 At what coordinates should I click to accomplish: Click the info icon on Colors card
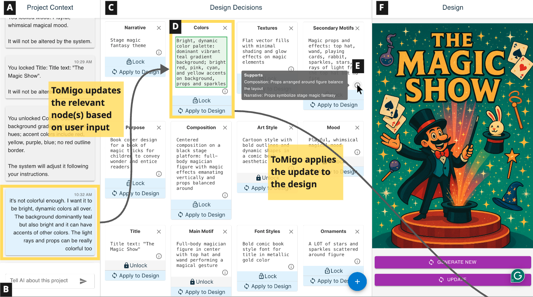pos(225,91)
